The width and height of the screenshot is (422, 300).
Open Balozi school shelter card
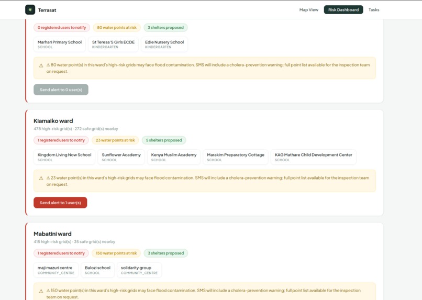(98, 270)
